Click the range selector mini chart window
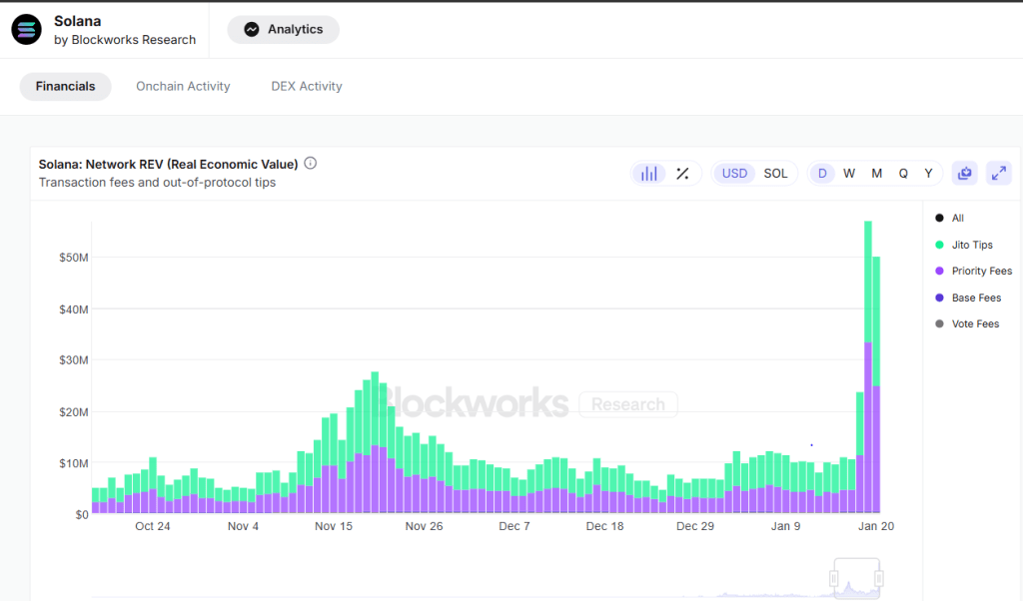The width and height of the screenshot is (1023, 601). [x=856, y=578]
